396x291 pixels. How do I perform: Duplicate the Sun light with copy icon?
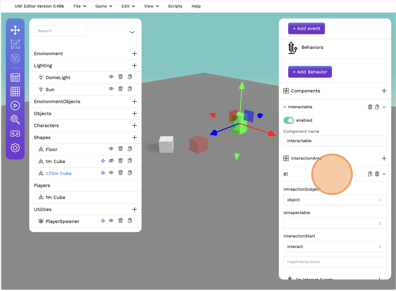(x=130, y=89)
